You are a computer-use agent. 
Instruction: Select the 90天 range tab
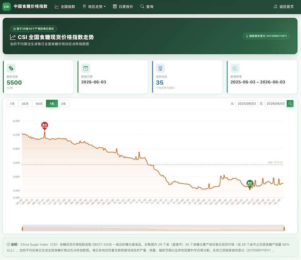pos(39,104)
